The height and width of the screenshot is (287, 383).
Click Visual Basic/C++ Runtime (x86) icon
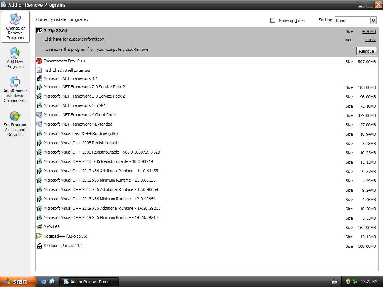[x=39, y=133]
